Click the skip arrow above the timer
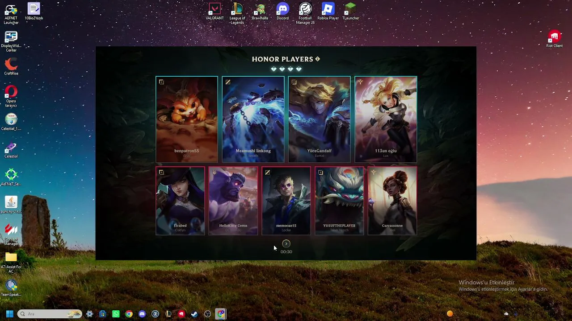The height and width of the screenshot is (321, 572). (286, 243)
